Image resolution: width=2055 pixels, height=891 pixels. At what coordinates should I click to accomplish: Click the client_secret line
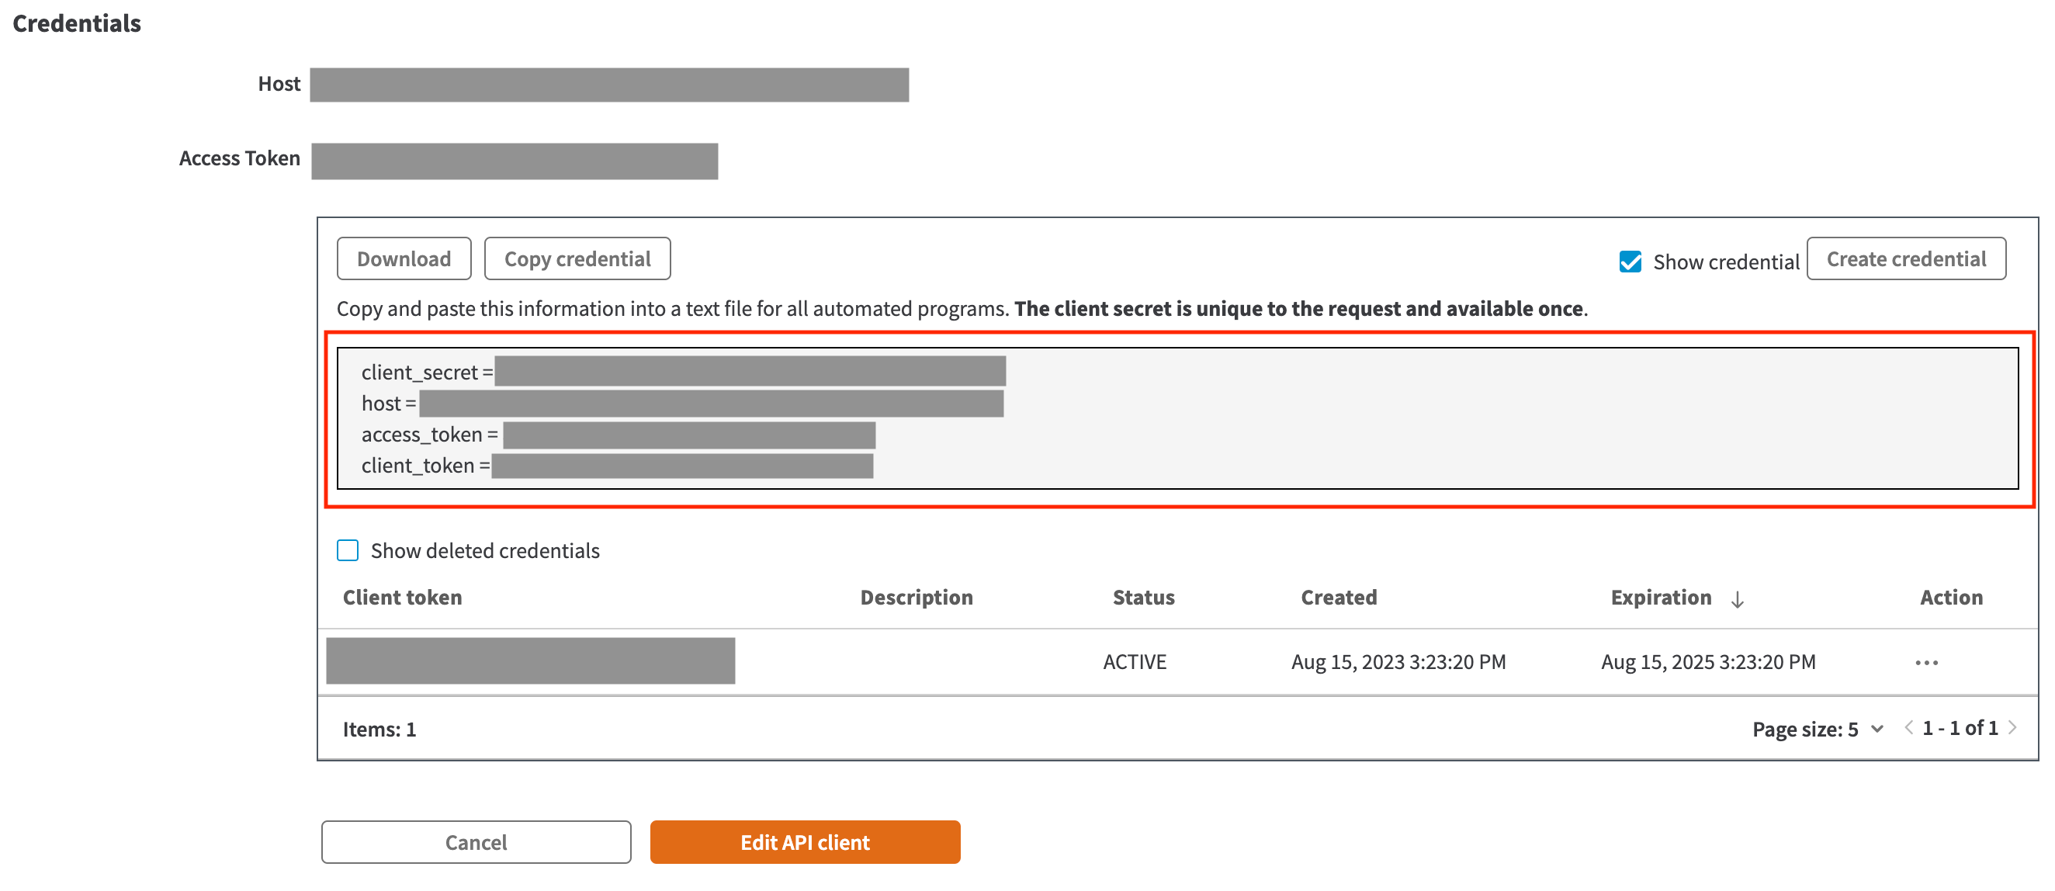click(683, 372)
